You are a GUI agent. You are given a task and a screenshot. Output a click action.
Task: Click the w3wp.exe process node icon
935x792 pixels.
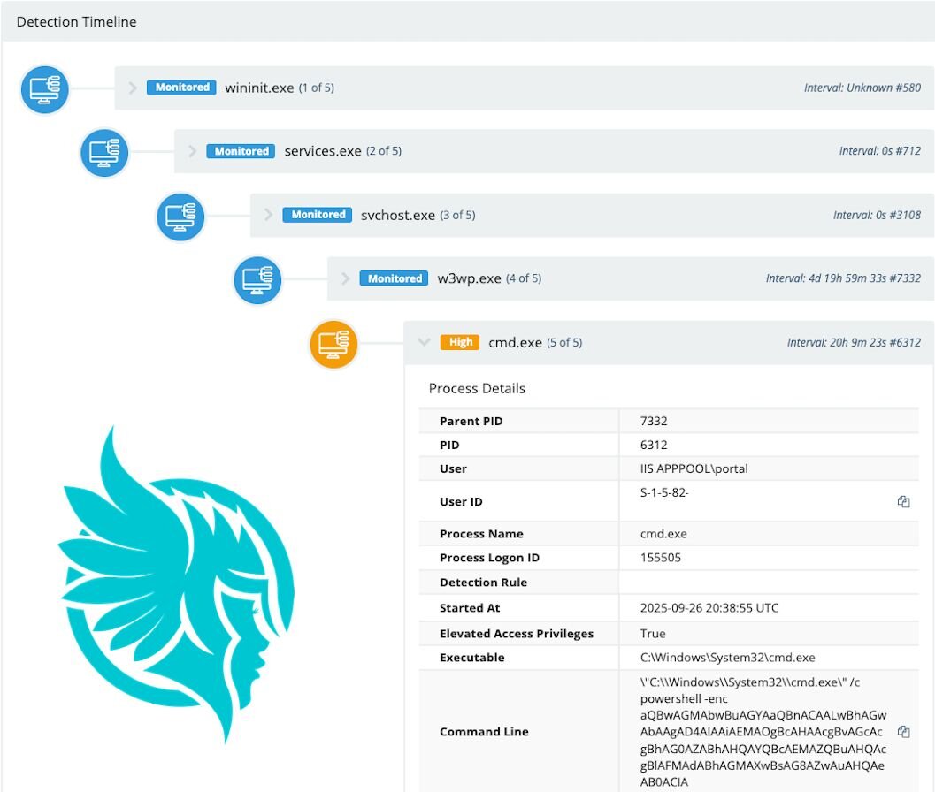257,279
